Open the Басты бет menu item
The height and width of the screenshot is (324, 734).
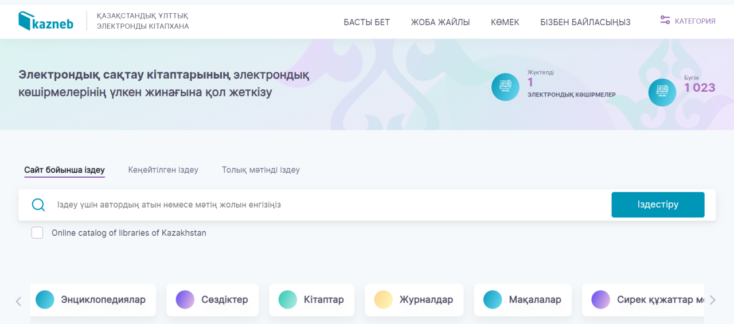[x=366, y=22]
